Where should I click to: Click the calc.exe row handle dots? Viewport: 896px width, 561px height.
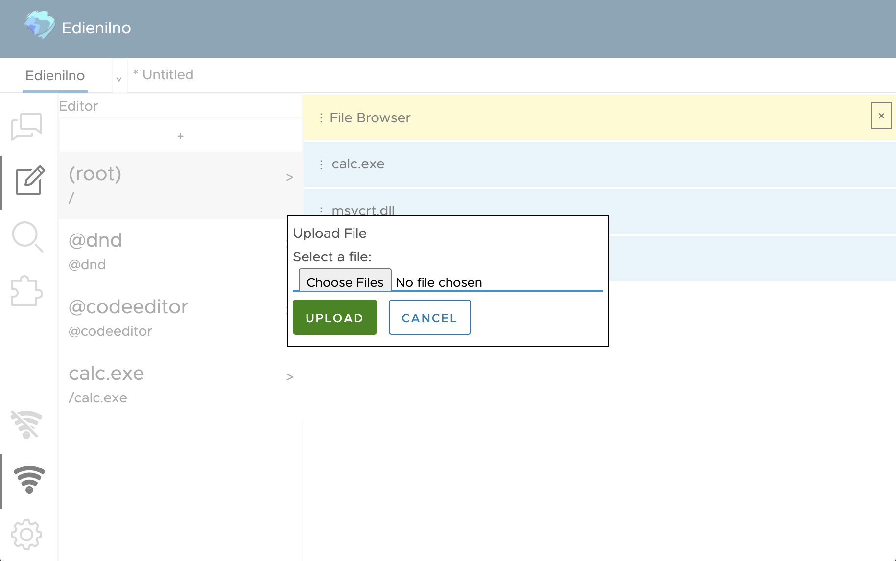321,164
